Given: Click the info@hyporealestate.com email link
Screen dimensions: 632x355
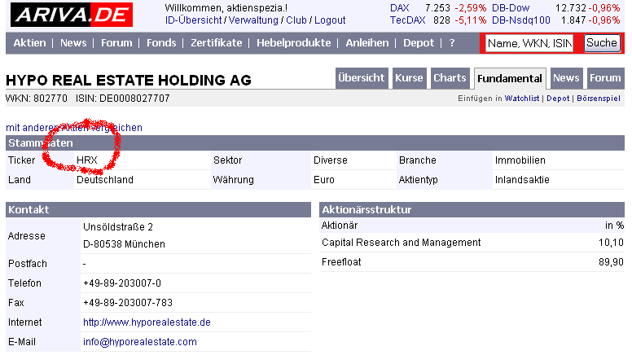Looking at the screenshot, I should coord(140,342).
